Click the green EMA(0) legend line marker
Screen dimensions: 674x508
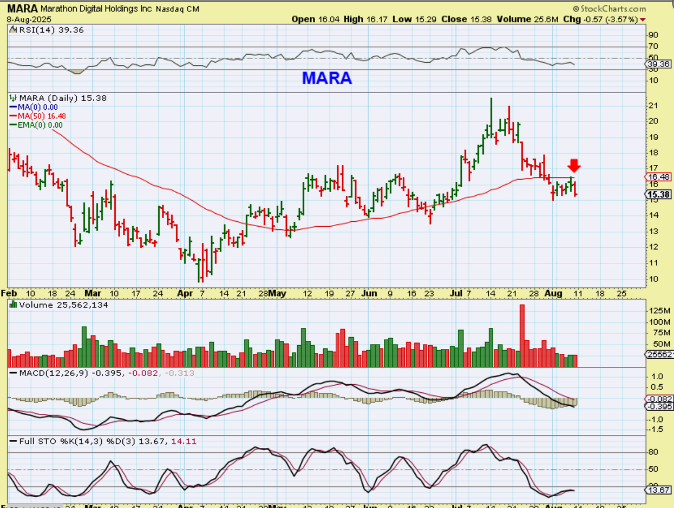point(14,125)
